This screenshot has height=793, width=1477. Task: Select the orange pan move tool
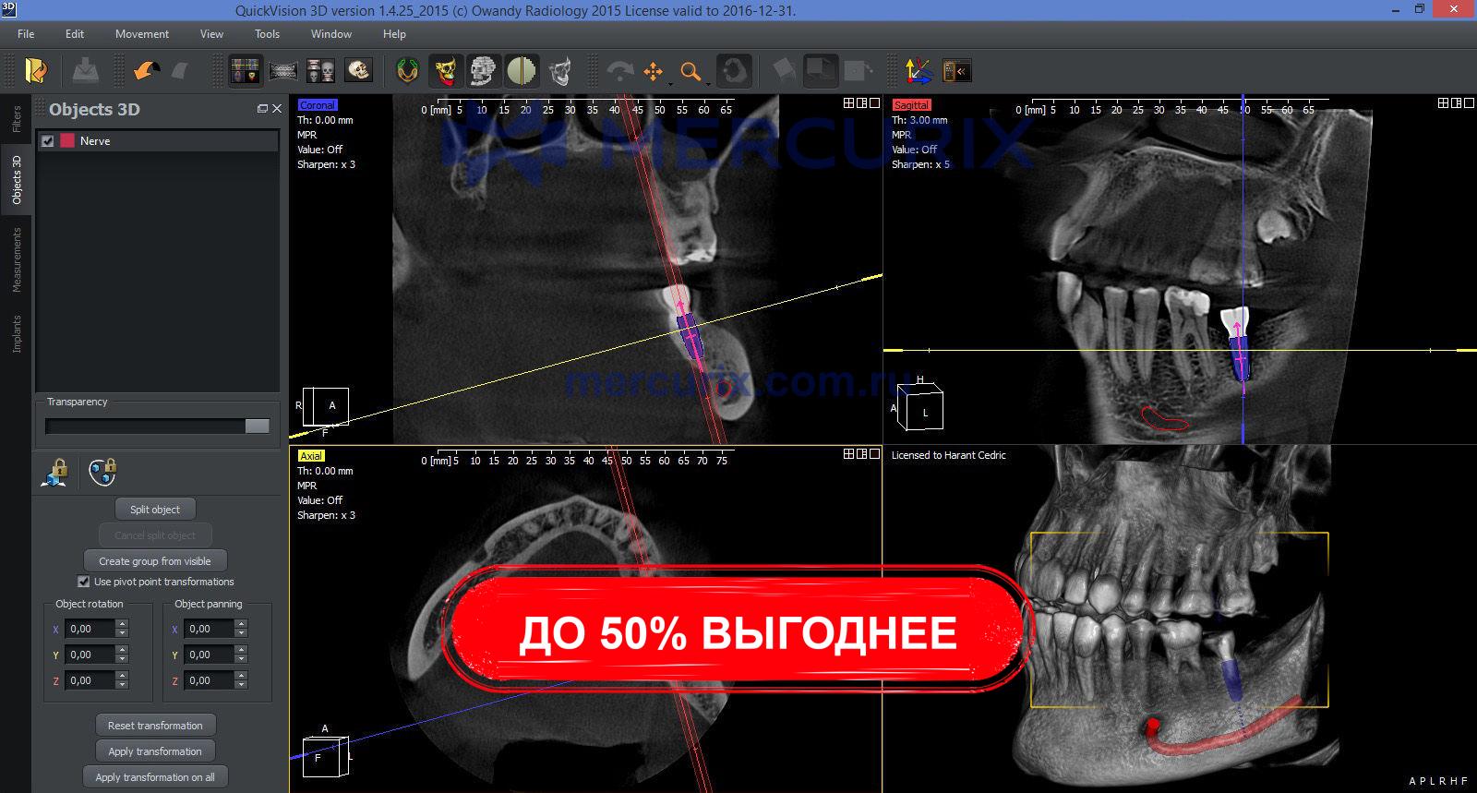pos(654,71)
